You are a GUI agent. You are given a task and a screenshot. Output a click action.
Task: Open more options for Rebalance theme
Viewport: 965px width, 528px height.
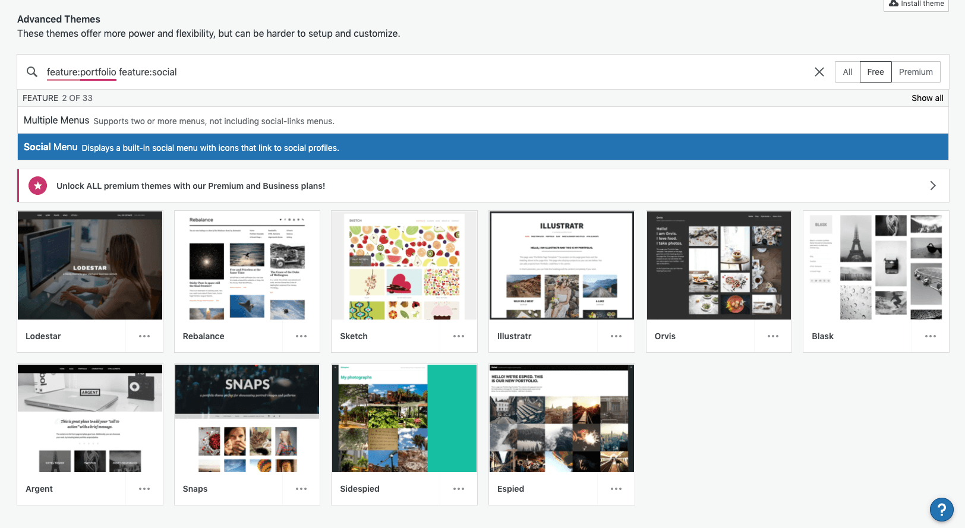click(301, 336)
